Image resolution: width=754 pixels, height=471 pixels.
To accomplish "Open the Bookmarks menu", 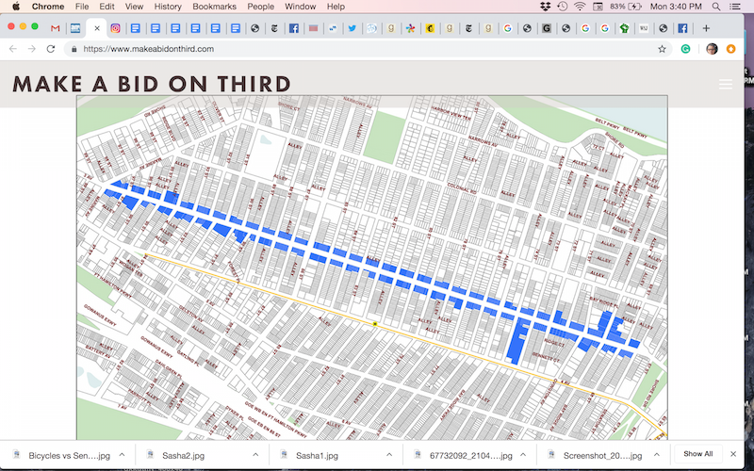I will [x=214, y=7].
